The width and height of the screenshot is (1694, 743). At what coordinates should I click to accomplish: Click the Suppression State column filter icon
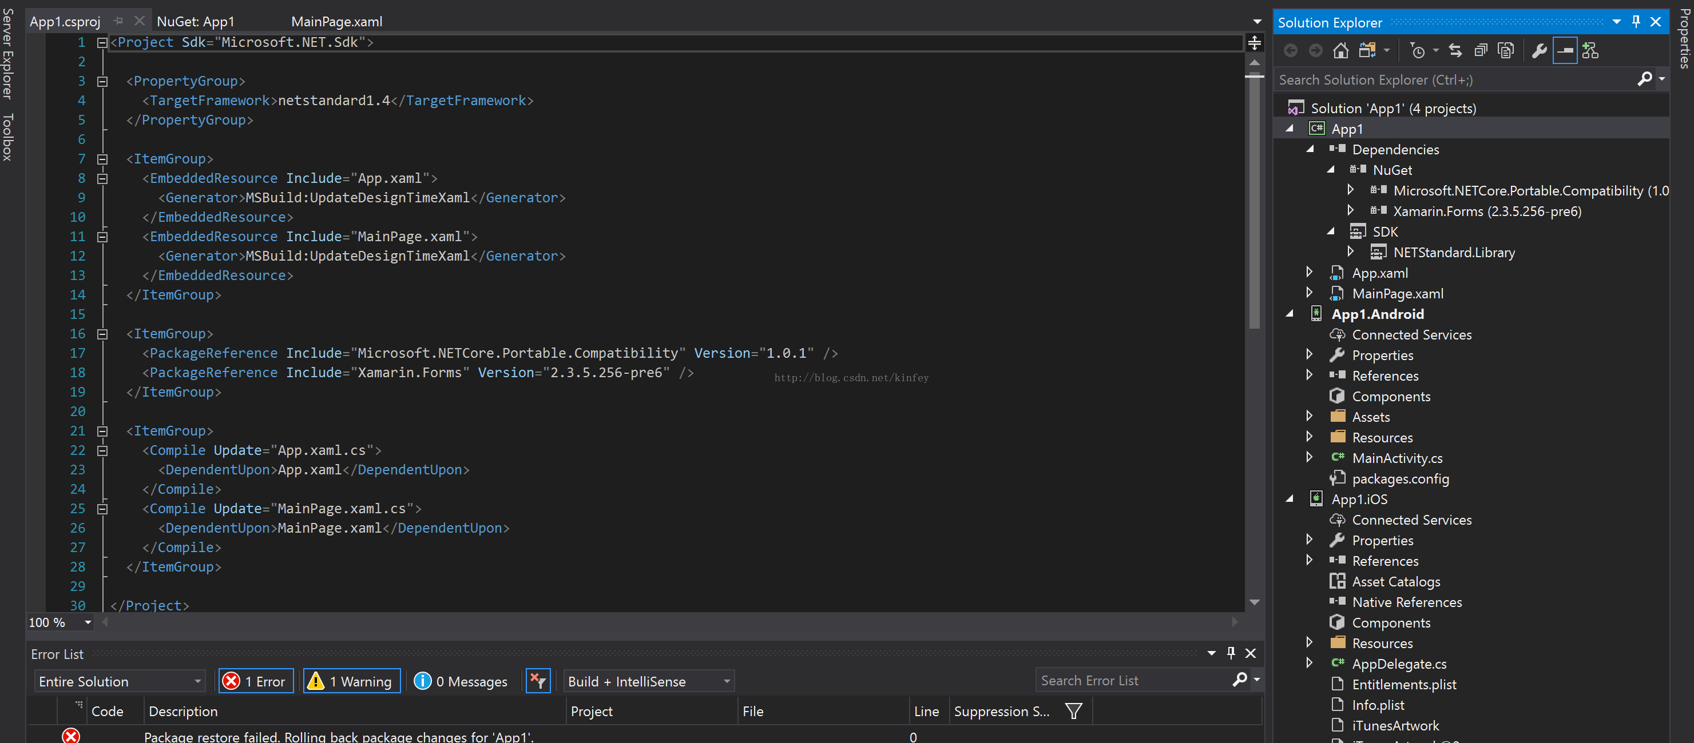click(1073, 711)
